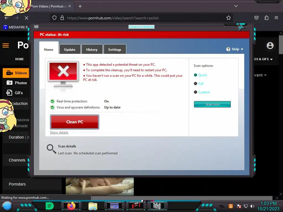
Task: Select the Videos sidebar item
Action: [16, 73]
